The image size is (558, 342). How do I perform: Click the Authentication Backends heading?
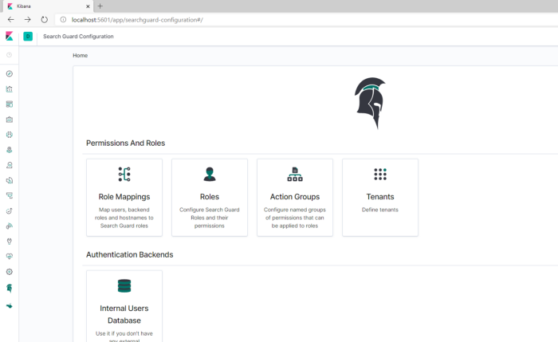(x=129, y=255)
